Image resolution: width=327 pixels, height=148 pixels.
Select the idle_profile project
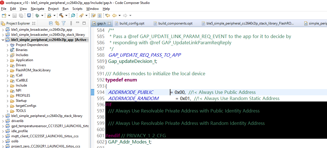tap(20, 131)
